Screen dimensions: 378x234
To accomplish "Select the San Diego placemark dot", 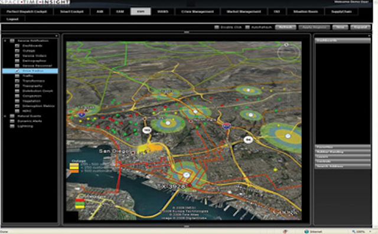I will (133, 153).
